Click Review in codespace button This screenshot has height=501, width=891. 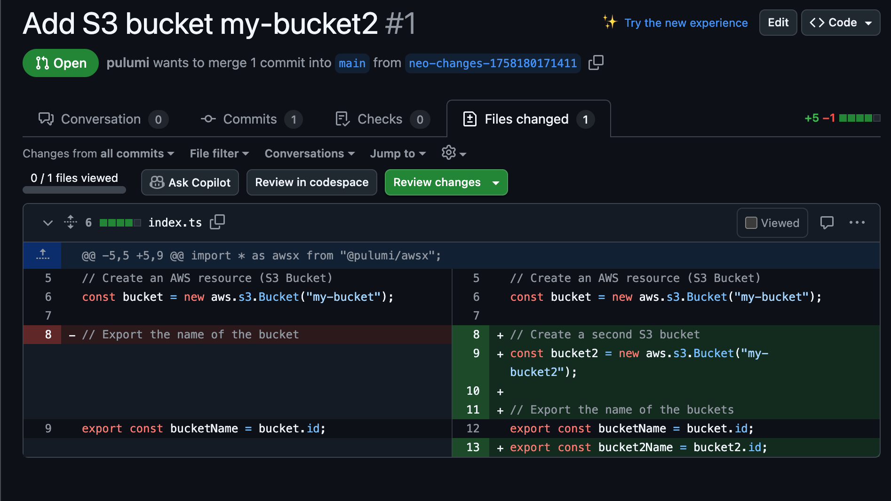312,182
